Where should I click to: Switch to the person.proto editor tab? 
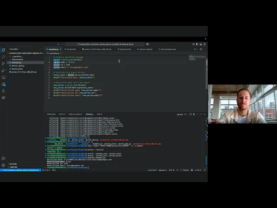click(x=125, y=49)
